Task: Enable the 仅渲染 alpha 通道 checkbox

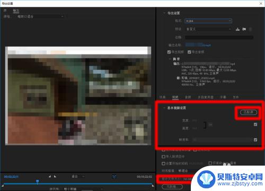Action: point(210,163)
